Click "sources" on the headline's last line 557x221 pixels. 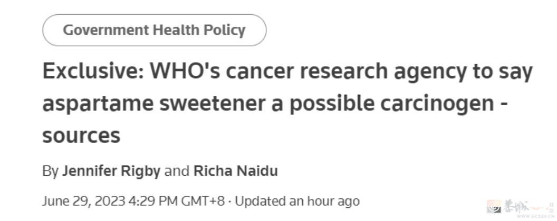(81, 136)
